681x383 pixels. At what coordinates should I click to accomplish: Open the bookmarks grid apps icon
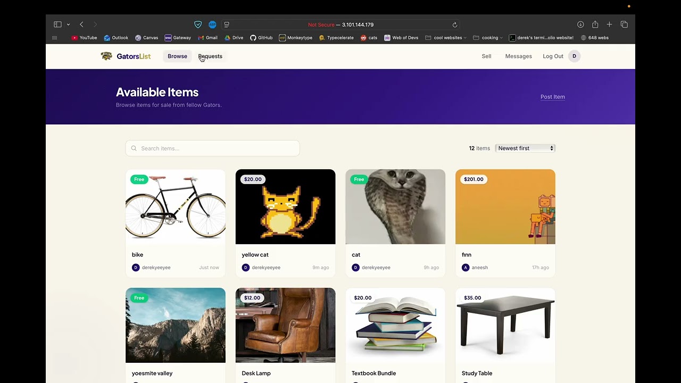[54, 38]
